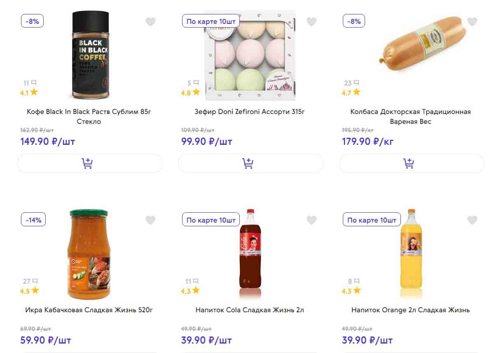The height and width of the screenshot is (353, 494).
Task: Click heart icon on Cola drink
Action: [311, 220]
